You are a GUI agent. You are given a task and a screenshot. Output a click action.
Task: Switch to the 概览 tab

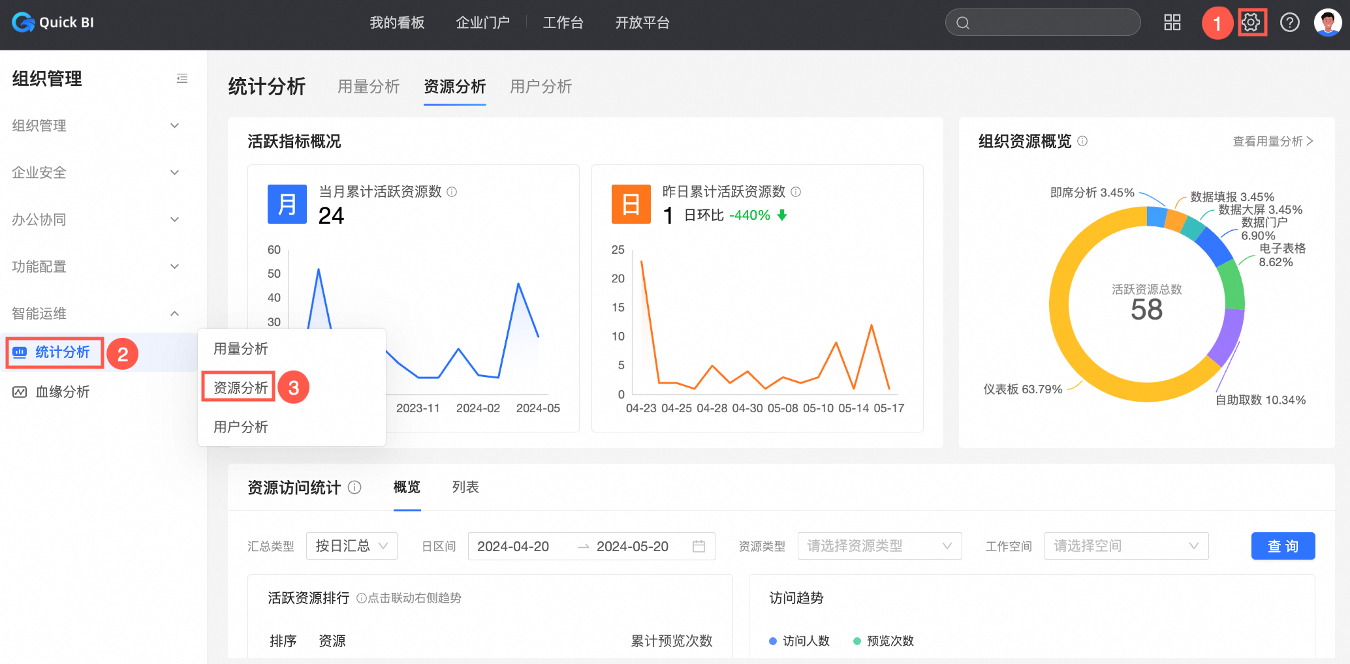point(407,487)
